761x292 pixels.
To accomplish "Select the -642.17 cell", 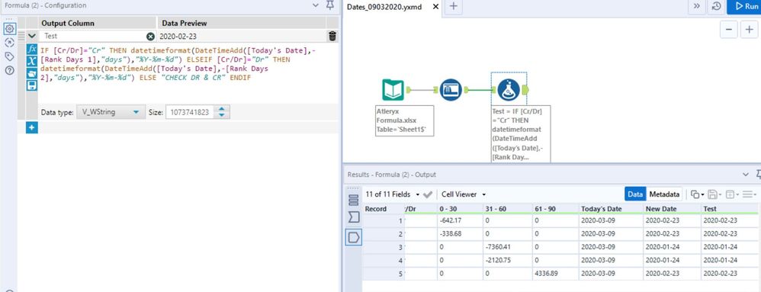I will point(461,220).
